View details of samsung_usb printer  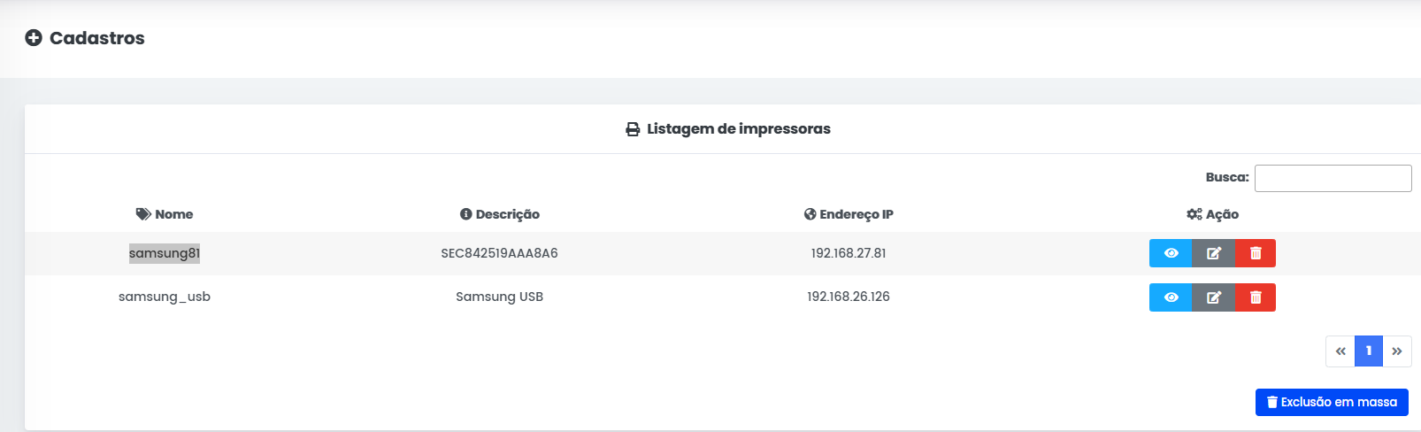(x=1171, y=297)
